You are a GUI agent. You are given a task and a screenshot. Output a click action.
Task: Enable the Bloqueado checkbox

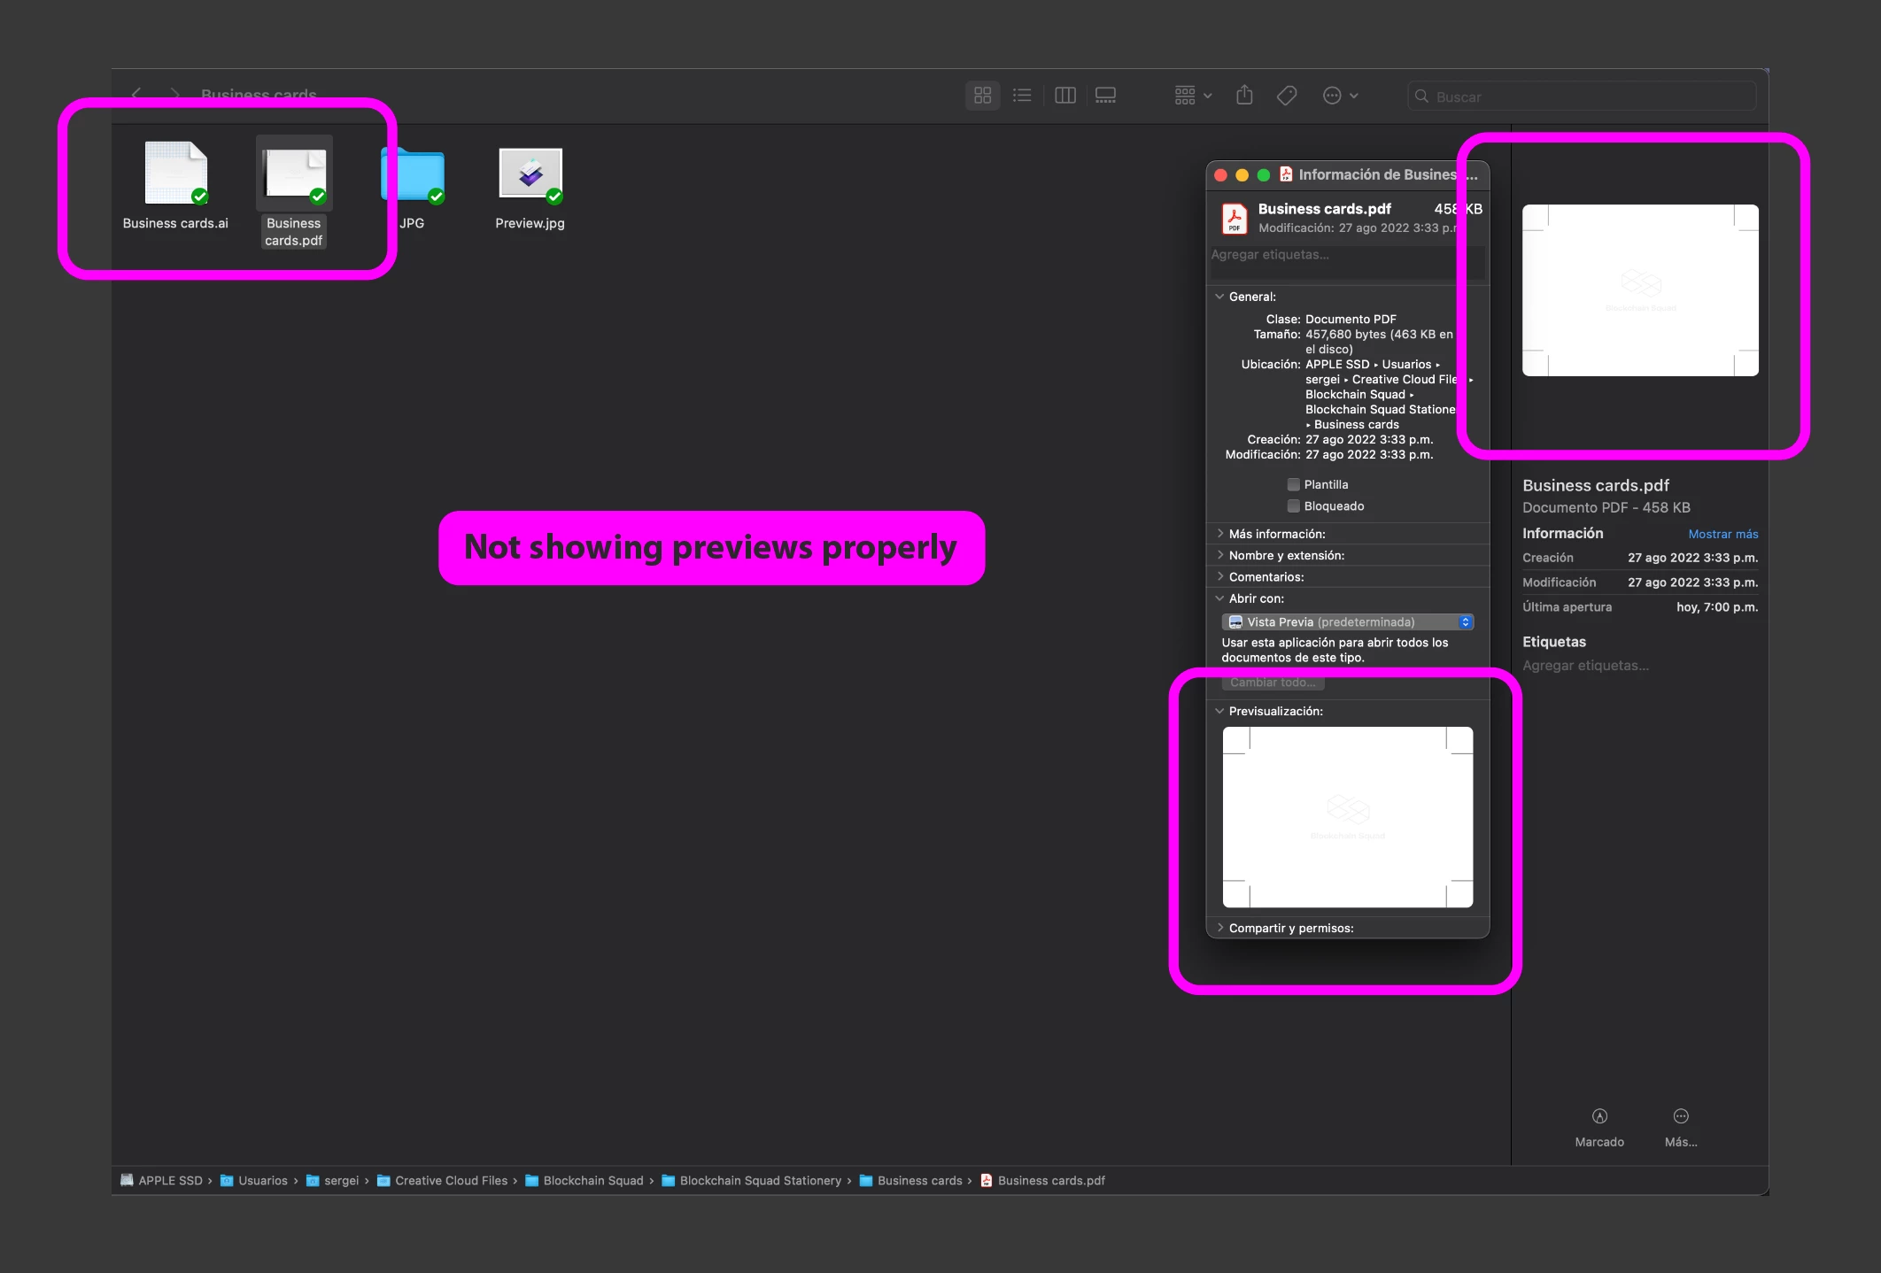pos(1294,506)
